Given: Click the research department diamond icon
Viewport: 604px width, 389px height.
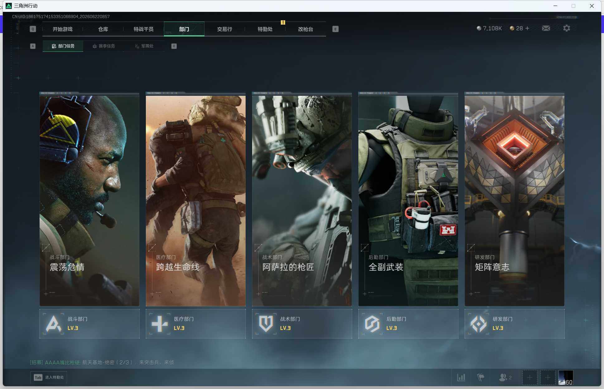Looking at the screenshot, I should tap(479, 324).
